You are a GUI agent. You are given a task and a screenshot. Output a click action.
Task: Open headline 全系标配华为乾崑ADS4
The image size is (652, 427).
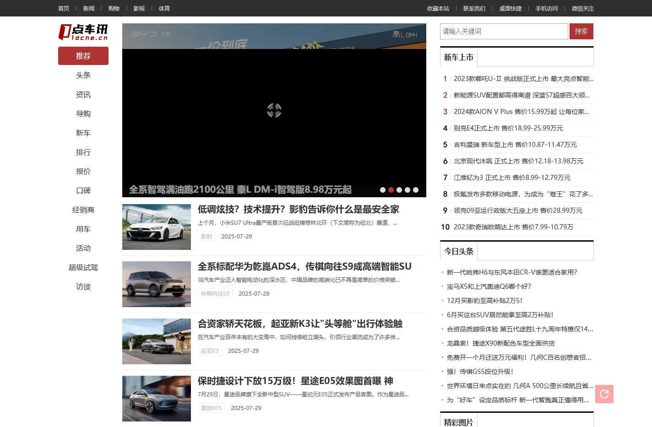[304, 266]
